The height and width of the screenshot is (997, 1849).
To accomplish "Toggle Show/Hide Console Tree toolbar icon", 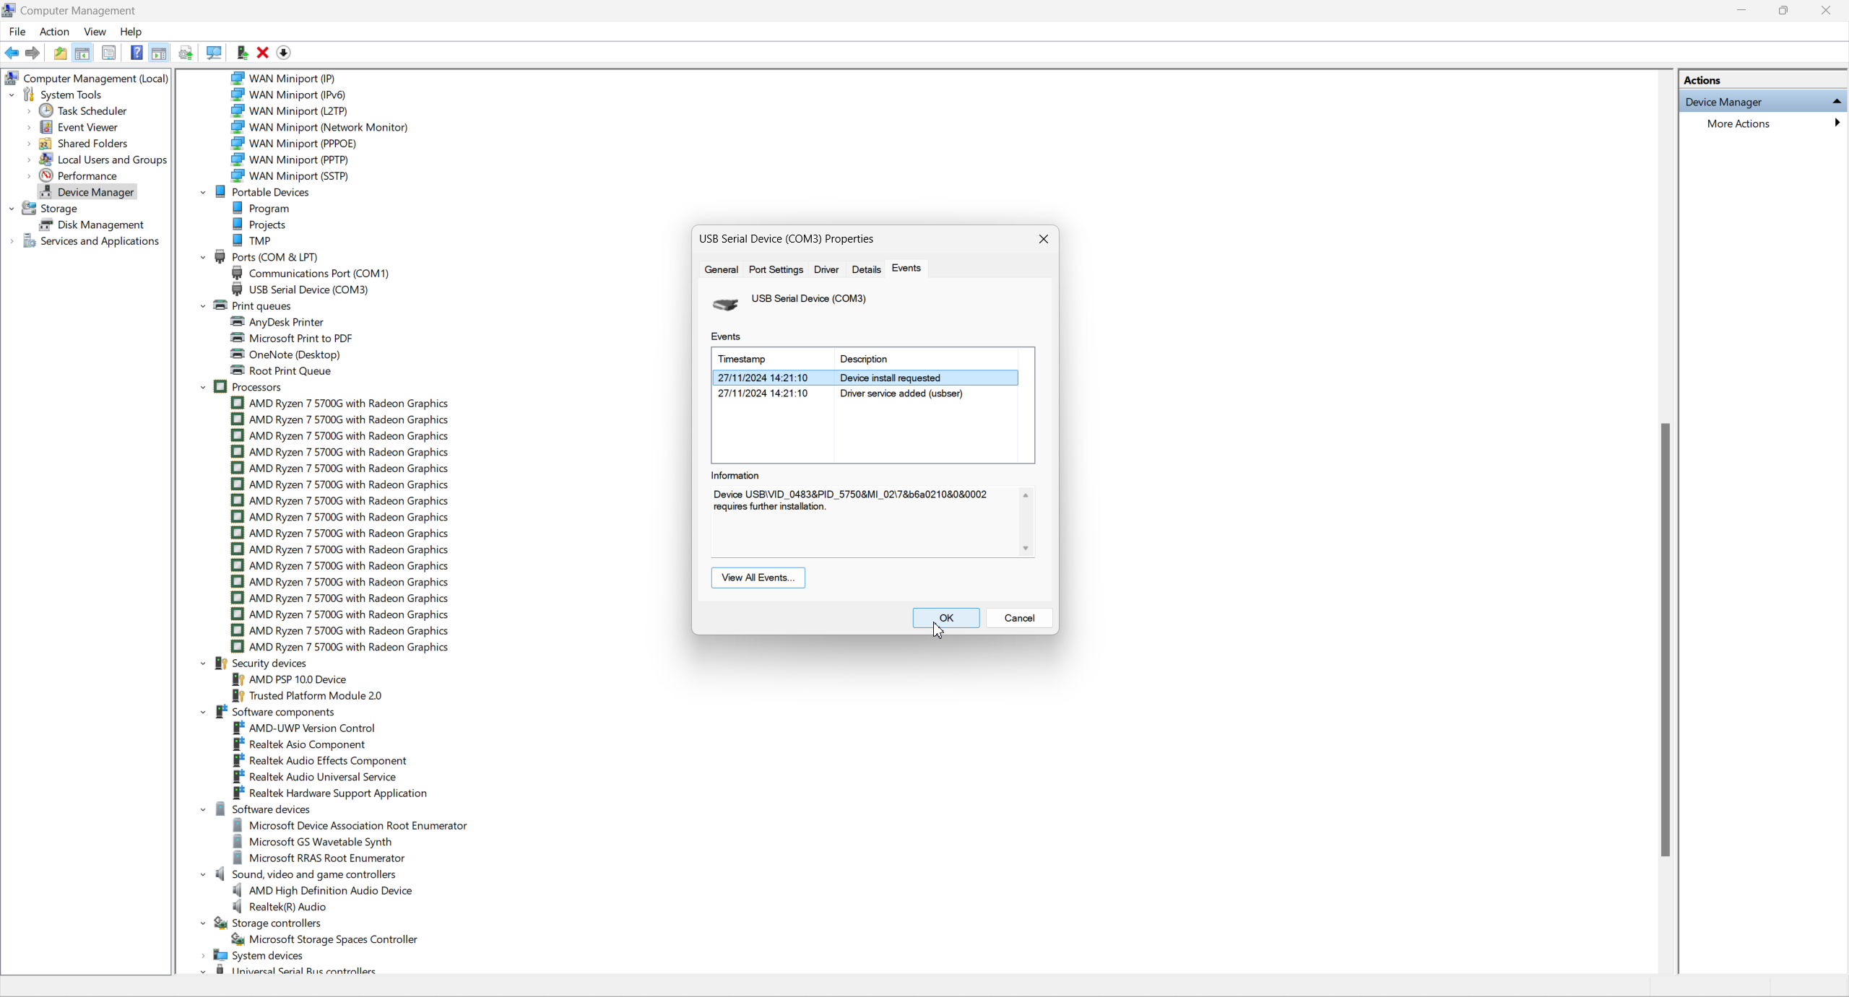I will point(82,53).
